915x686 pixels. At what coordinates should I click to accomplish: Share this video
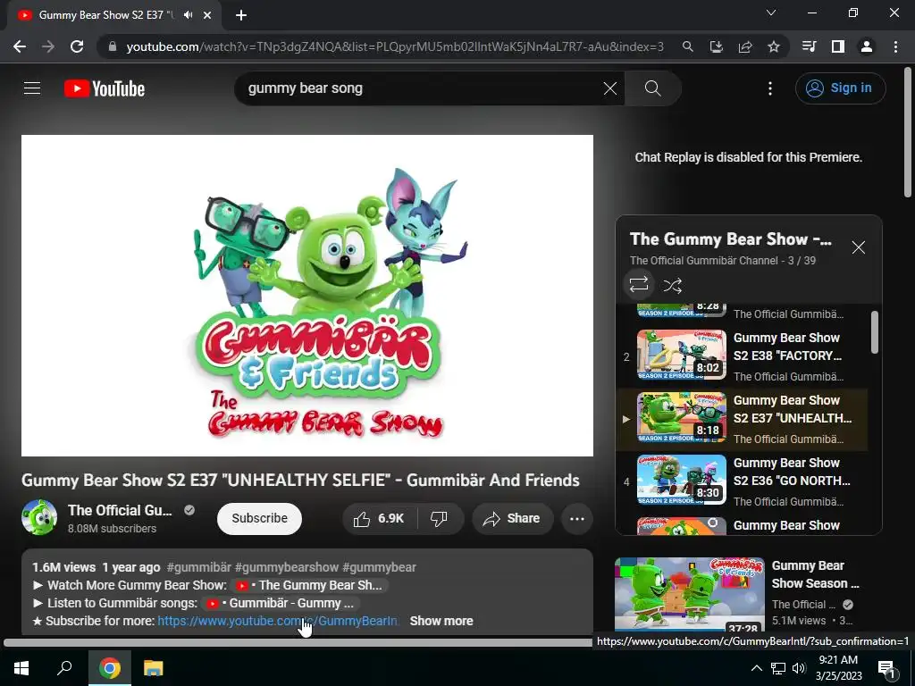point(512,518)
